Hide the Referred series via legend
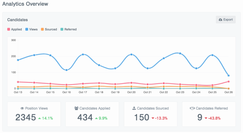 70,29
